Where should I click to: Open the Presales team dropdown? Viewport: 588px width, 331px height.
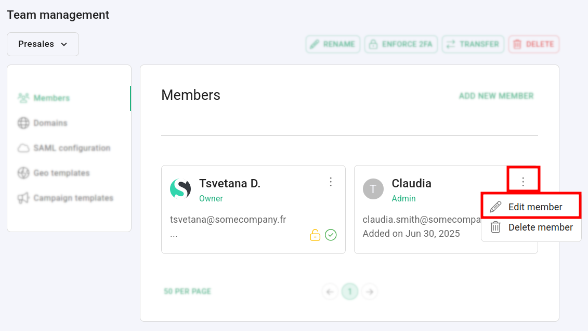43,44
